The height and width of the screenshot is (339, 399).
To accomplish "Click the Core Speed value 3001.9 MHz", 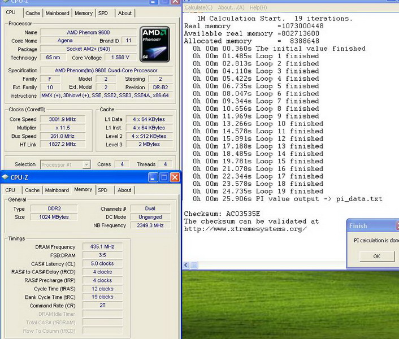I will coord(63,119).
